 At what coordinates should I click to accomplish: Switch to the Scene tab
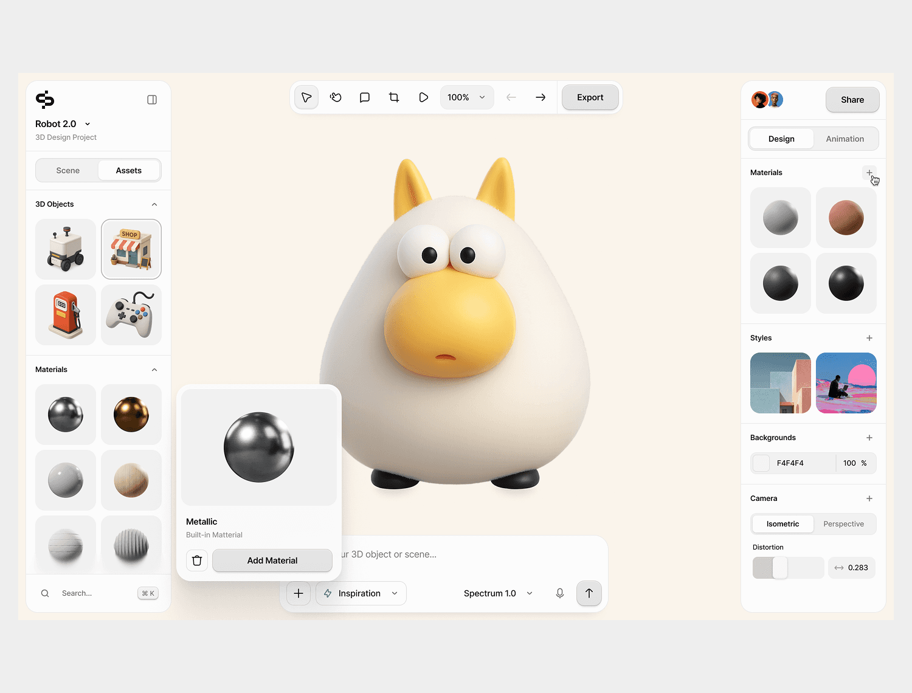(x=67, y=170)
